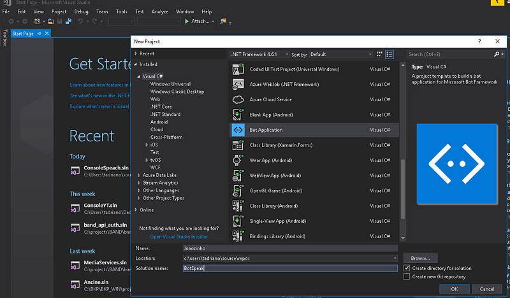
Task: Pin the Start Page tab
Action: coord(40,34)
